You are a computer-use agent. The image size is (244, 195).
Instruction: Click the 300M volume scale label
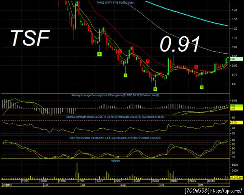coord(235,171)
